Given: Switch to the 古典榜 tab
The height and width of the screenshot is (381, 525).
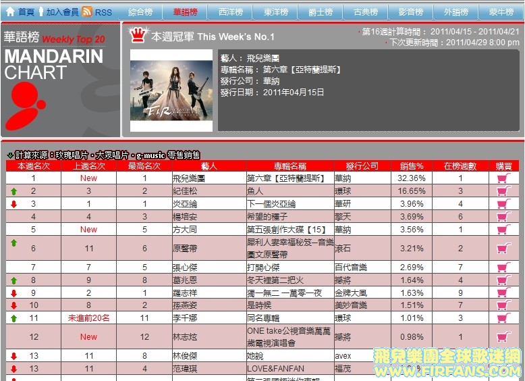Looking at the screenshot, I should pyautogui.click(x=366, y=12).
